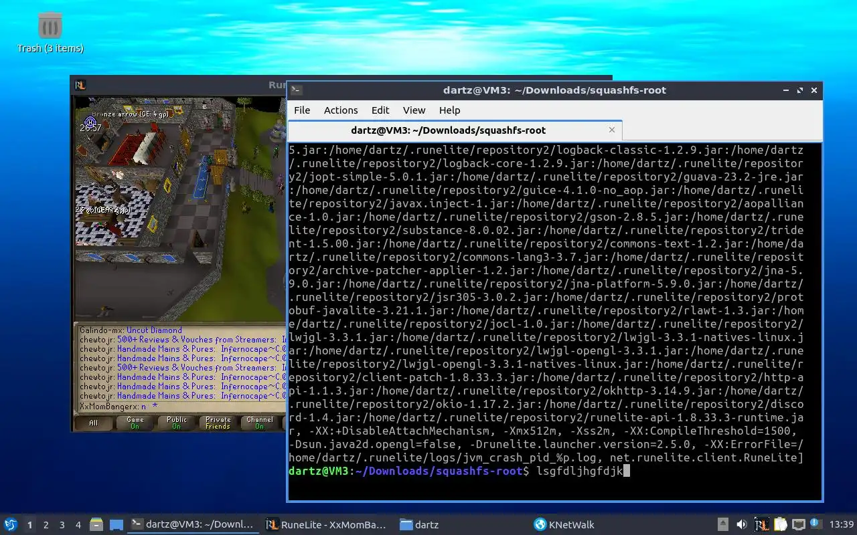Activate the RuneLite taskbar button
Viewport: 857px width, 535px height.
pyautogui.click(x=327, y=525)
